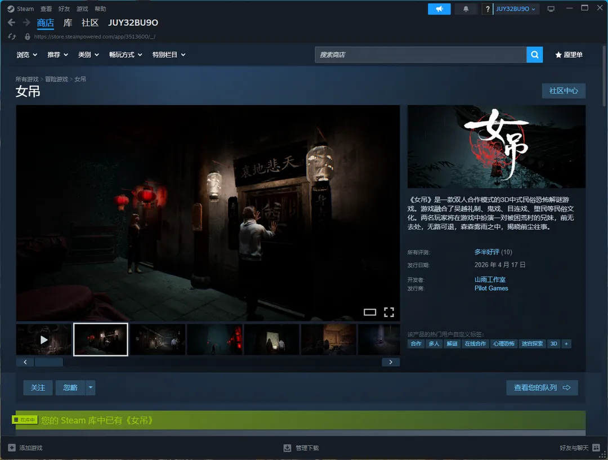Switch to the 商店 tab
The image size is (608, 460).
click(46, 23)
